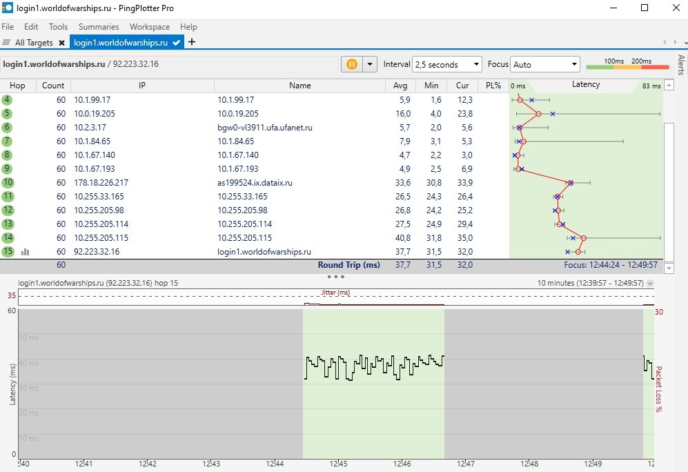This screenshot has width=688, height=472.
Task: Select hop 7 green circle icon
Action: 7,141
